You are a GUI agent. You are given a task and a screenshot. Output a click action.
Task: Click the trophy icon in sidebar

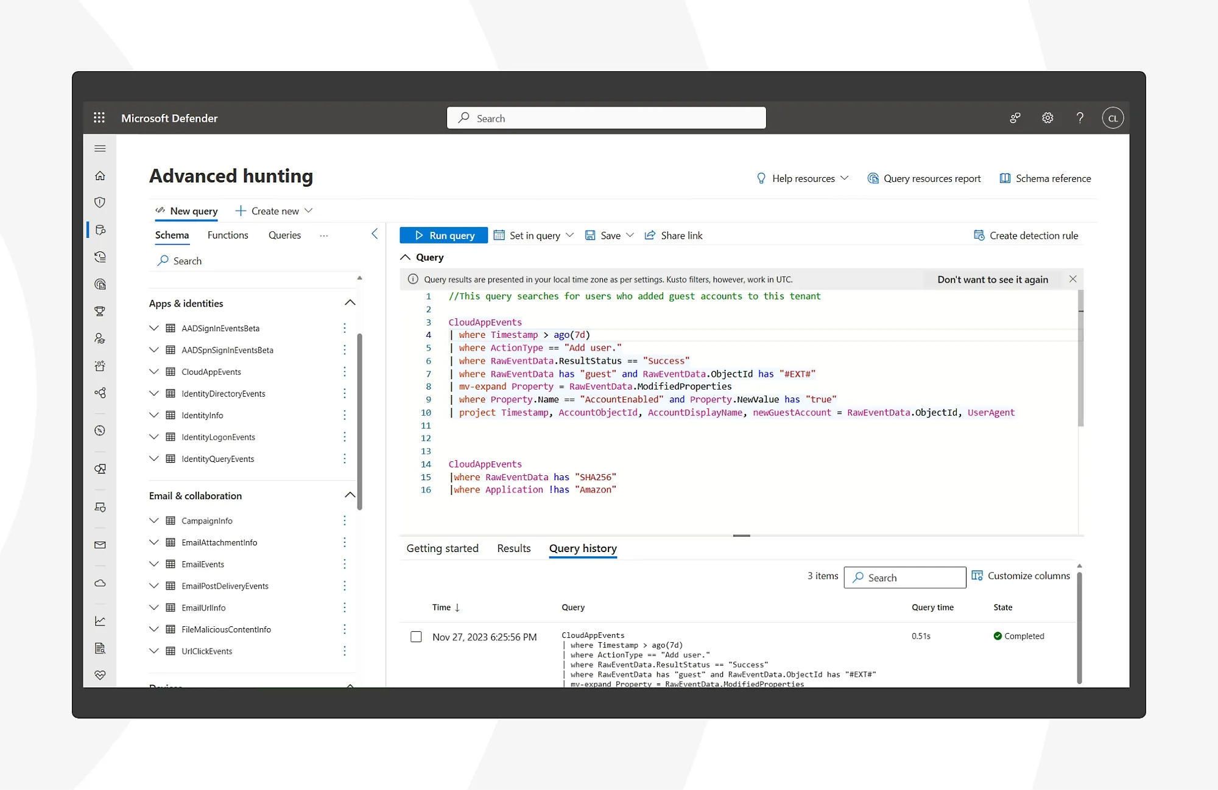pos(100,312)
